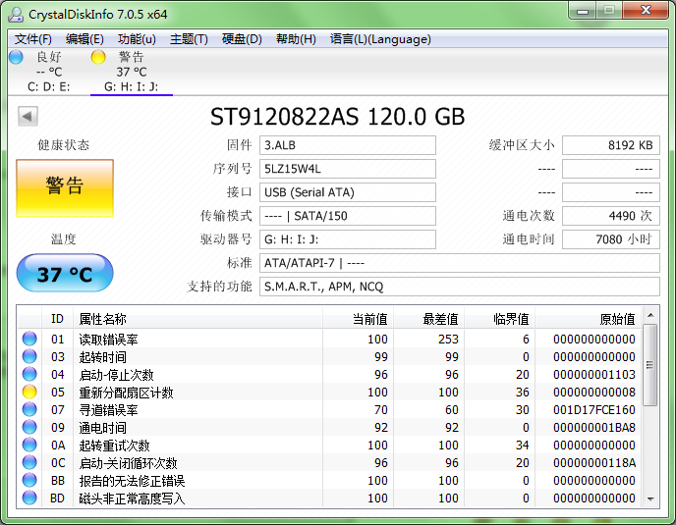Select the 重新分配扇区计数 attribute row
The image size is (676, 525).
(329, 392)
